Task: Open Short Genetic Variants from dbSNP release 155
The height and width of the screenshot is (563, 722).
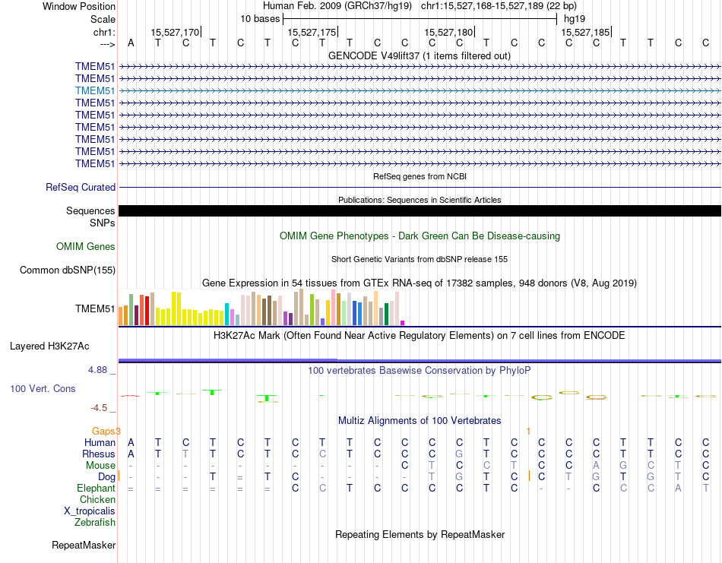Action: coord(420,259)
